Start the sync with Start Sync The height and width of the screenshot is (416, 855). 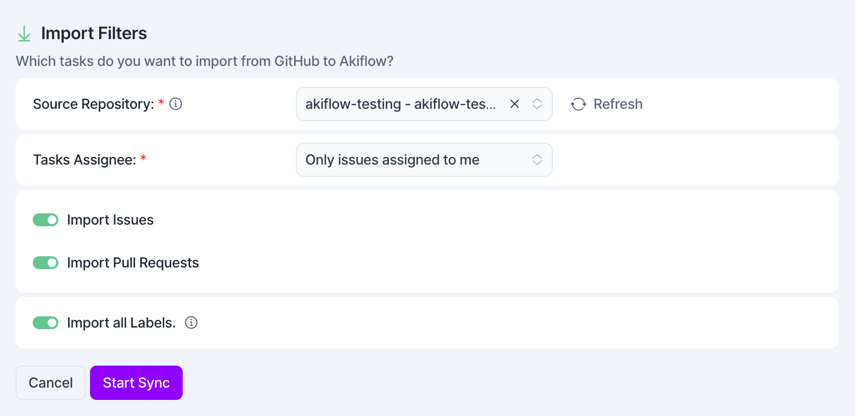136,383
